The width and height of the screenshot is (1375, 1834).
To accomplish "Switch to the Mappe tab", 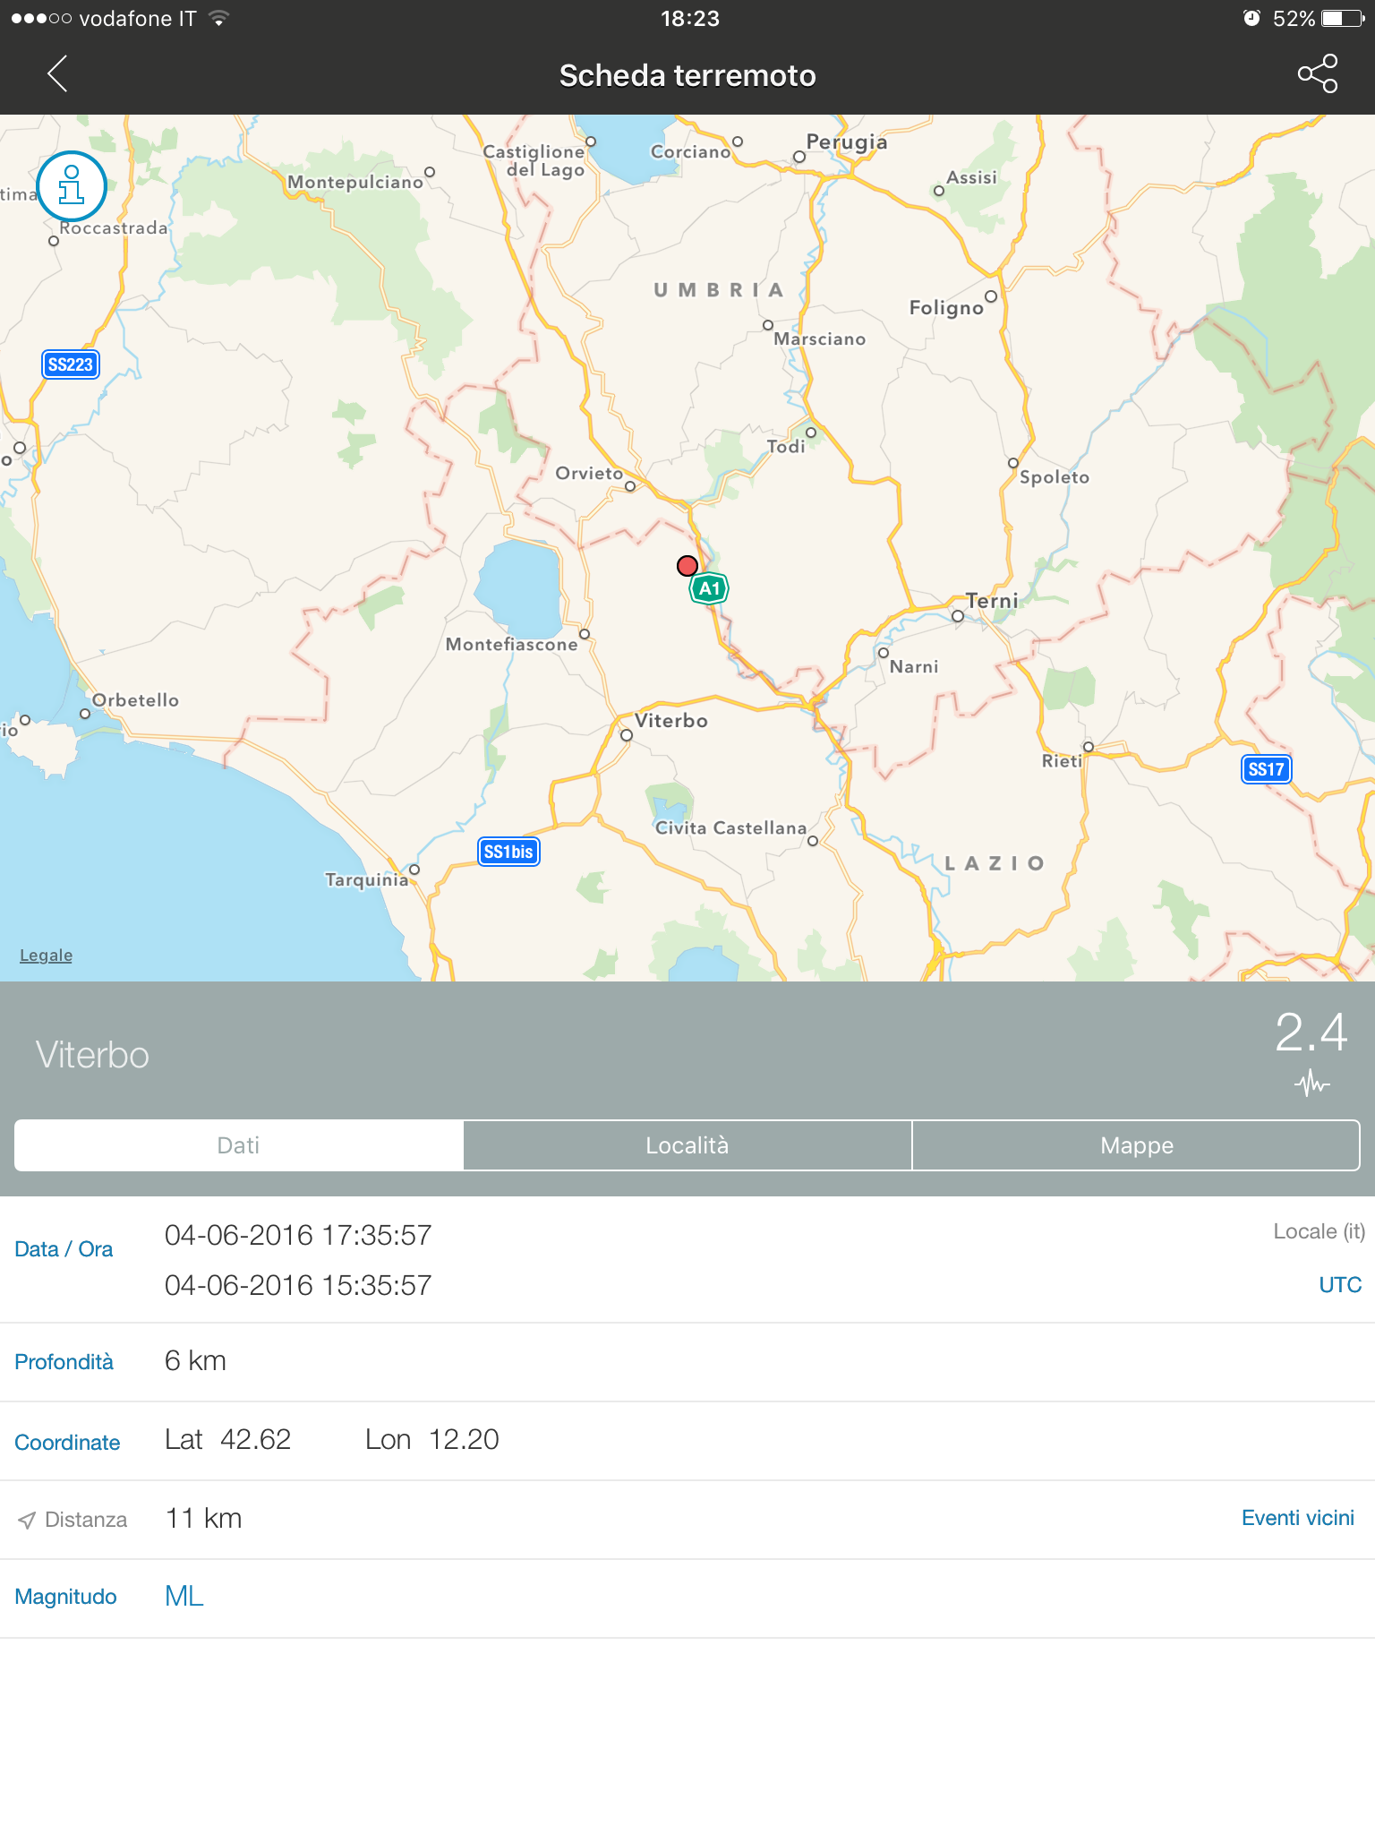I will 1136,1145.
